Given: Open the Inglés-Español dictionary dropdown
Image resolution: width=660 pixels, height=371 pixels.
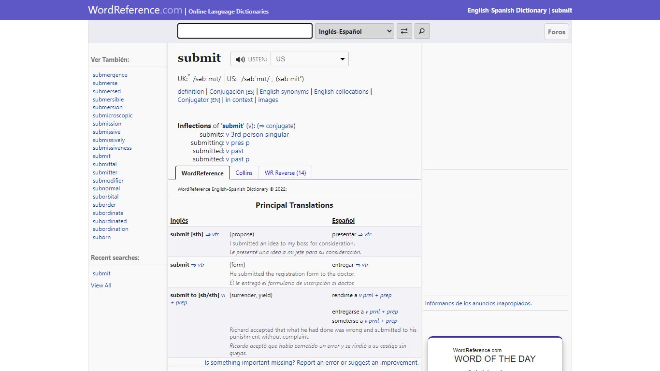Looking at the screenshot, I should click(355, 31).
